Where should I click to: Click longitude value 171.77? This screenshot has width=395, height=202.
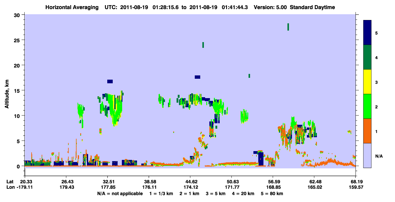[x=232, y=187]
